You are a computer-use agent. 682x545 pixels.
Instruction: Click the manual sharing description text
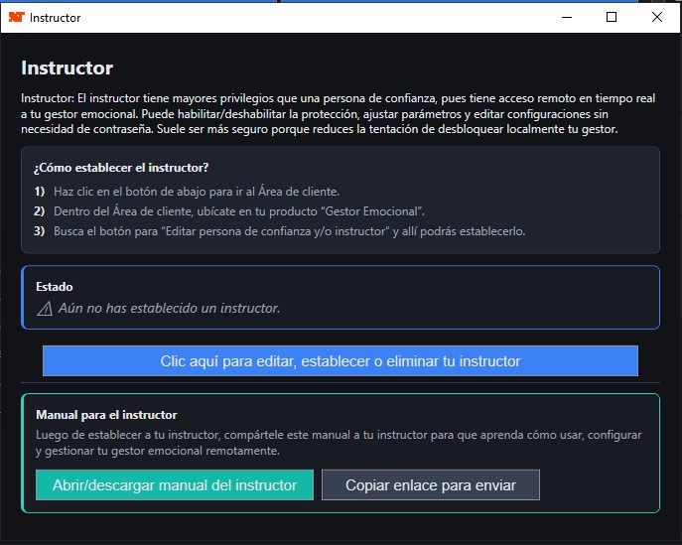[338, 443]
